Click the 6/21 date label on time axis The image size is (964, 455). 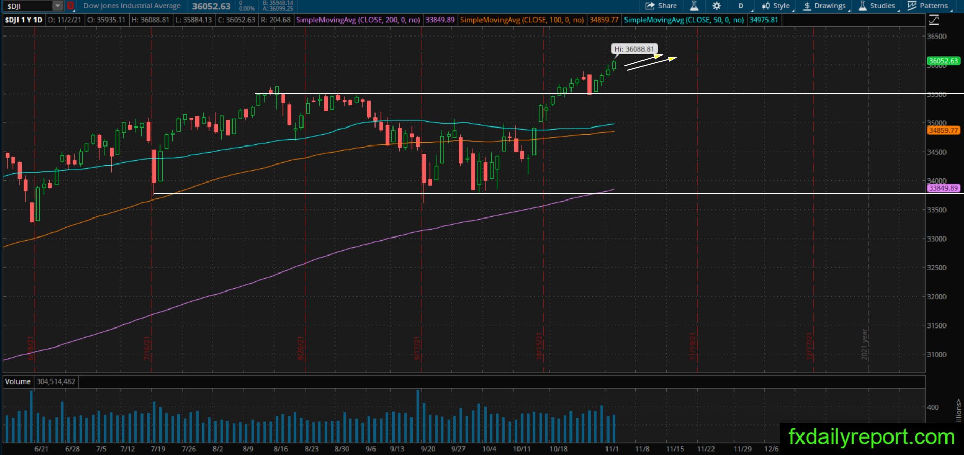41,449
